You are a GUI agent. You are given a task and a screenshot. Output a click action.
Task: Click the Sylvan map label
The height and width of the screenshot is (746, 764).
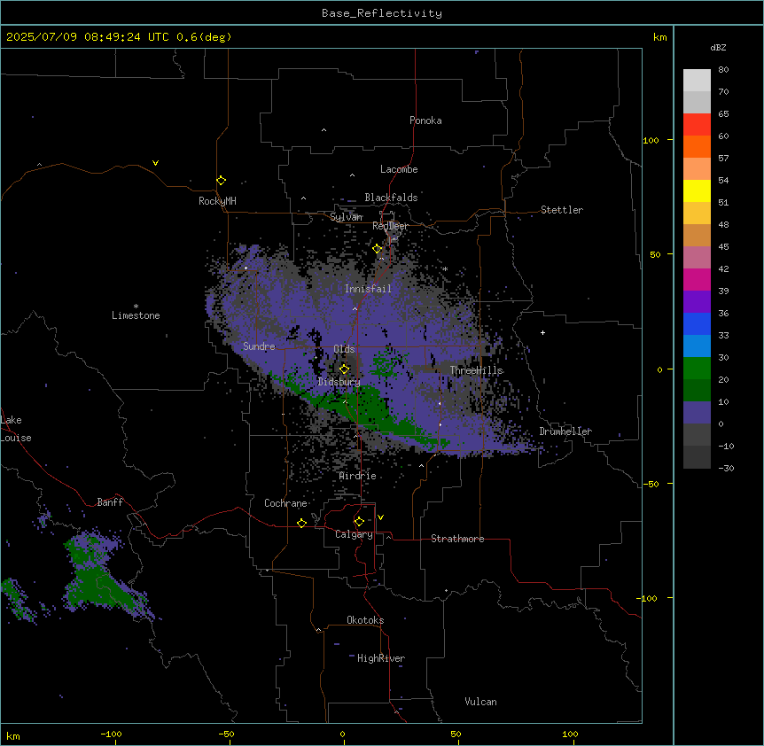point(346,217)
